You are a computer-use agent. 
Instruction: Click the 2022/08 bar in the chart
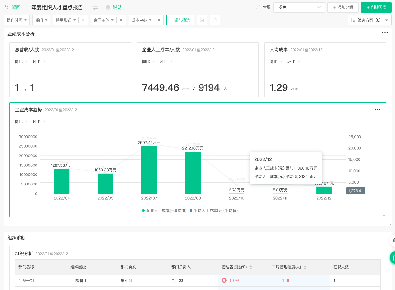[193, 173]
